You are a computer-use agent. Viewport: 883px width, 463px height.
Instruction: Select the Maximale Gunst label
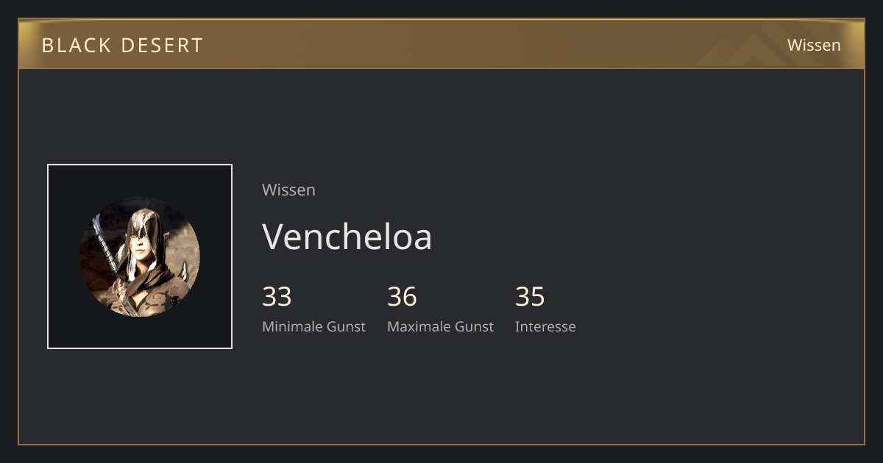[x=440, y=326]
